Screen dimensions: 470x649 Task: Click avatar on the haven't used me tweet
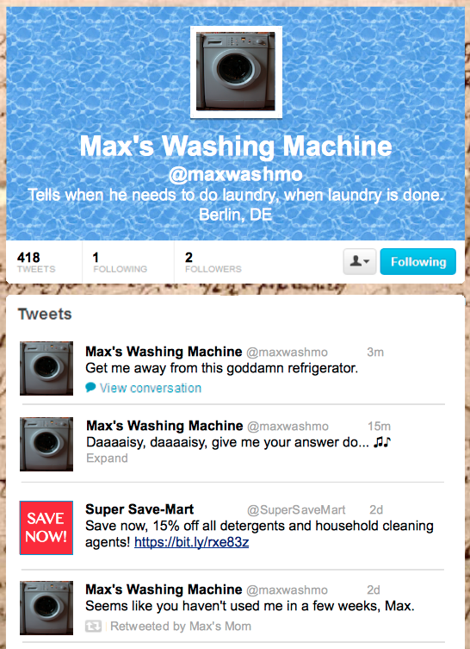point(46,608)
